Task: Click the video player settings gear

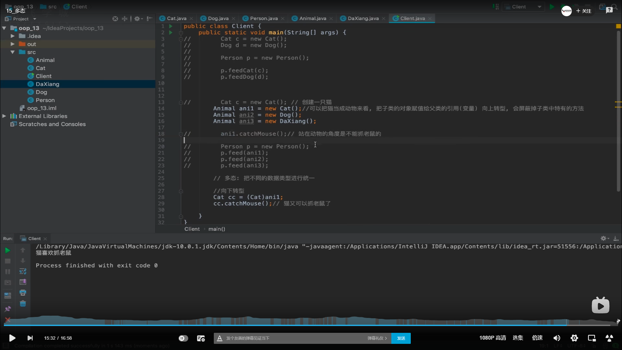Action: [574, 338]
